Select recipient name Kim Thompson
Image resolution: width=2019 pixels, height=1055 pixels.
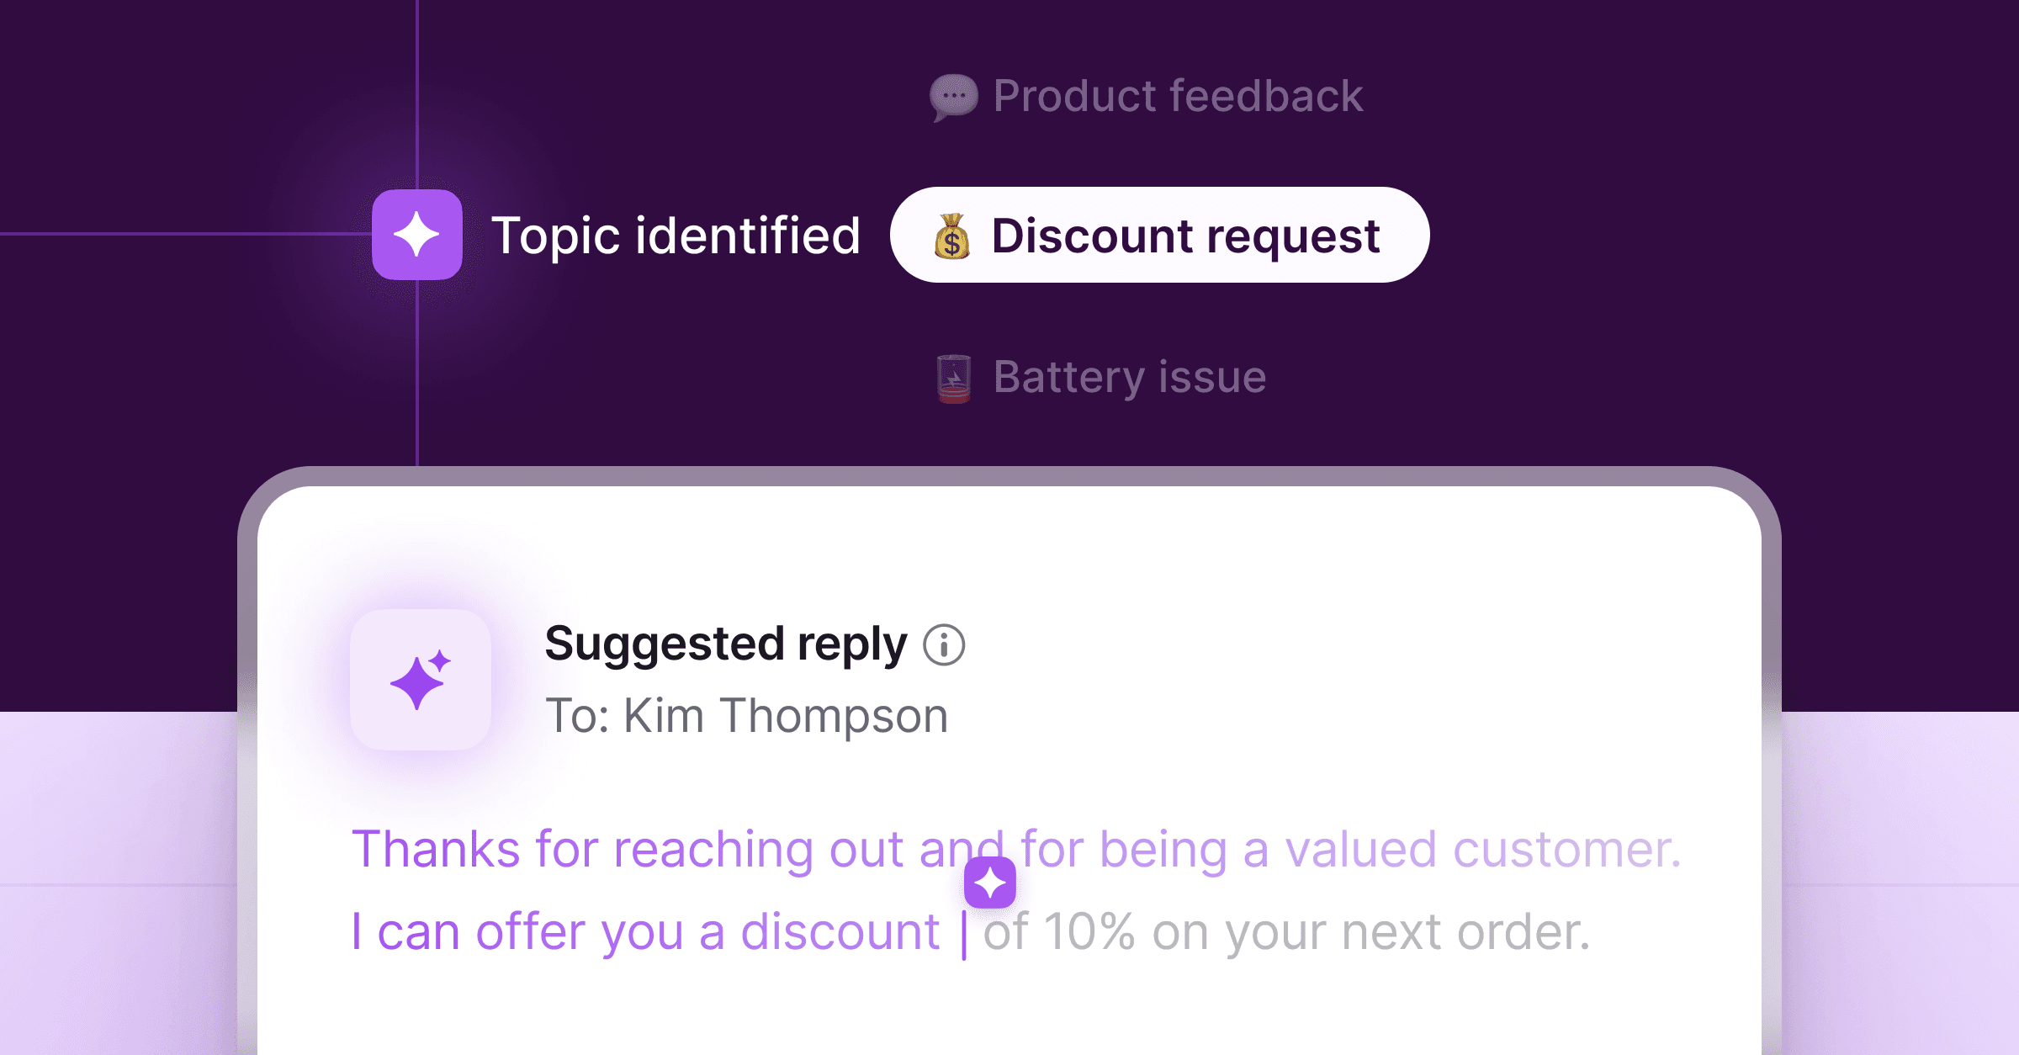point(785,716)
